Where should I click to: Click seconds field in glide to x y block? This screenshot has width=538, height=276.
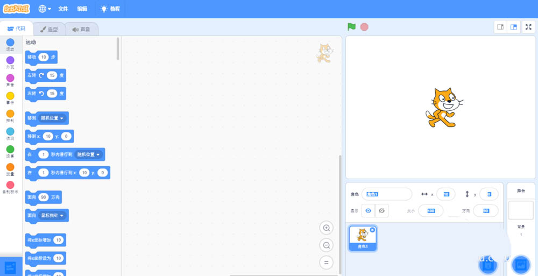click(43, 173)
